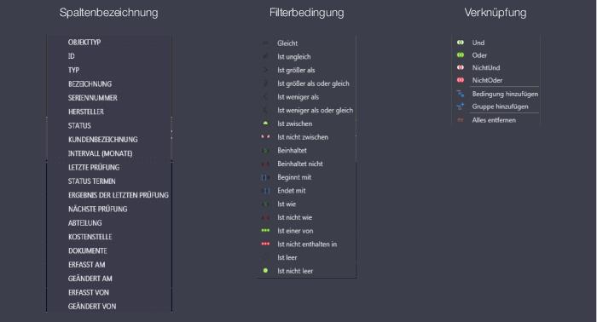Click the 'Gruppe hinzufügen' plus icon
597x322 pixels.
pos(461,106)
